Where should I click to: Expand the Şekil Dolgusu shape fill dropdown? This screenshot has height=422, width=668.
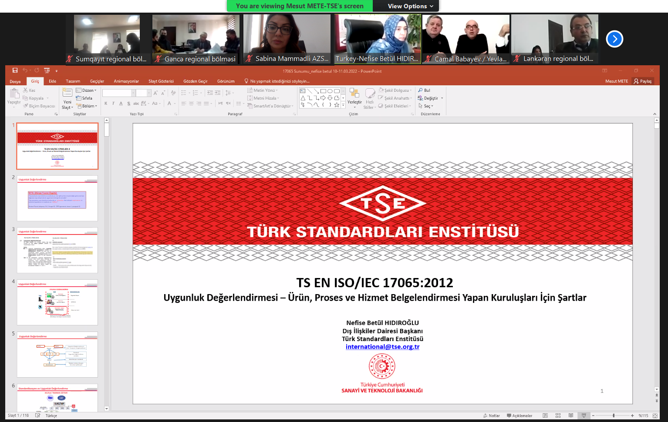click(395, 90)
